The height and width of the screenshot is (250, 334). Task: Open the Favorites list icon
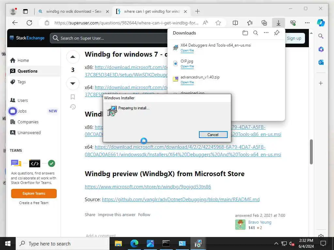coord(250,23)
